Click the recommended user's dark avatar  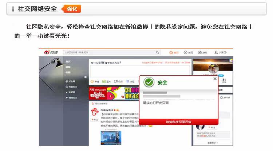[x=200, y=127]
